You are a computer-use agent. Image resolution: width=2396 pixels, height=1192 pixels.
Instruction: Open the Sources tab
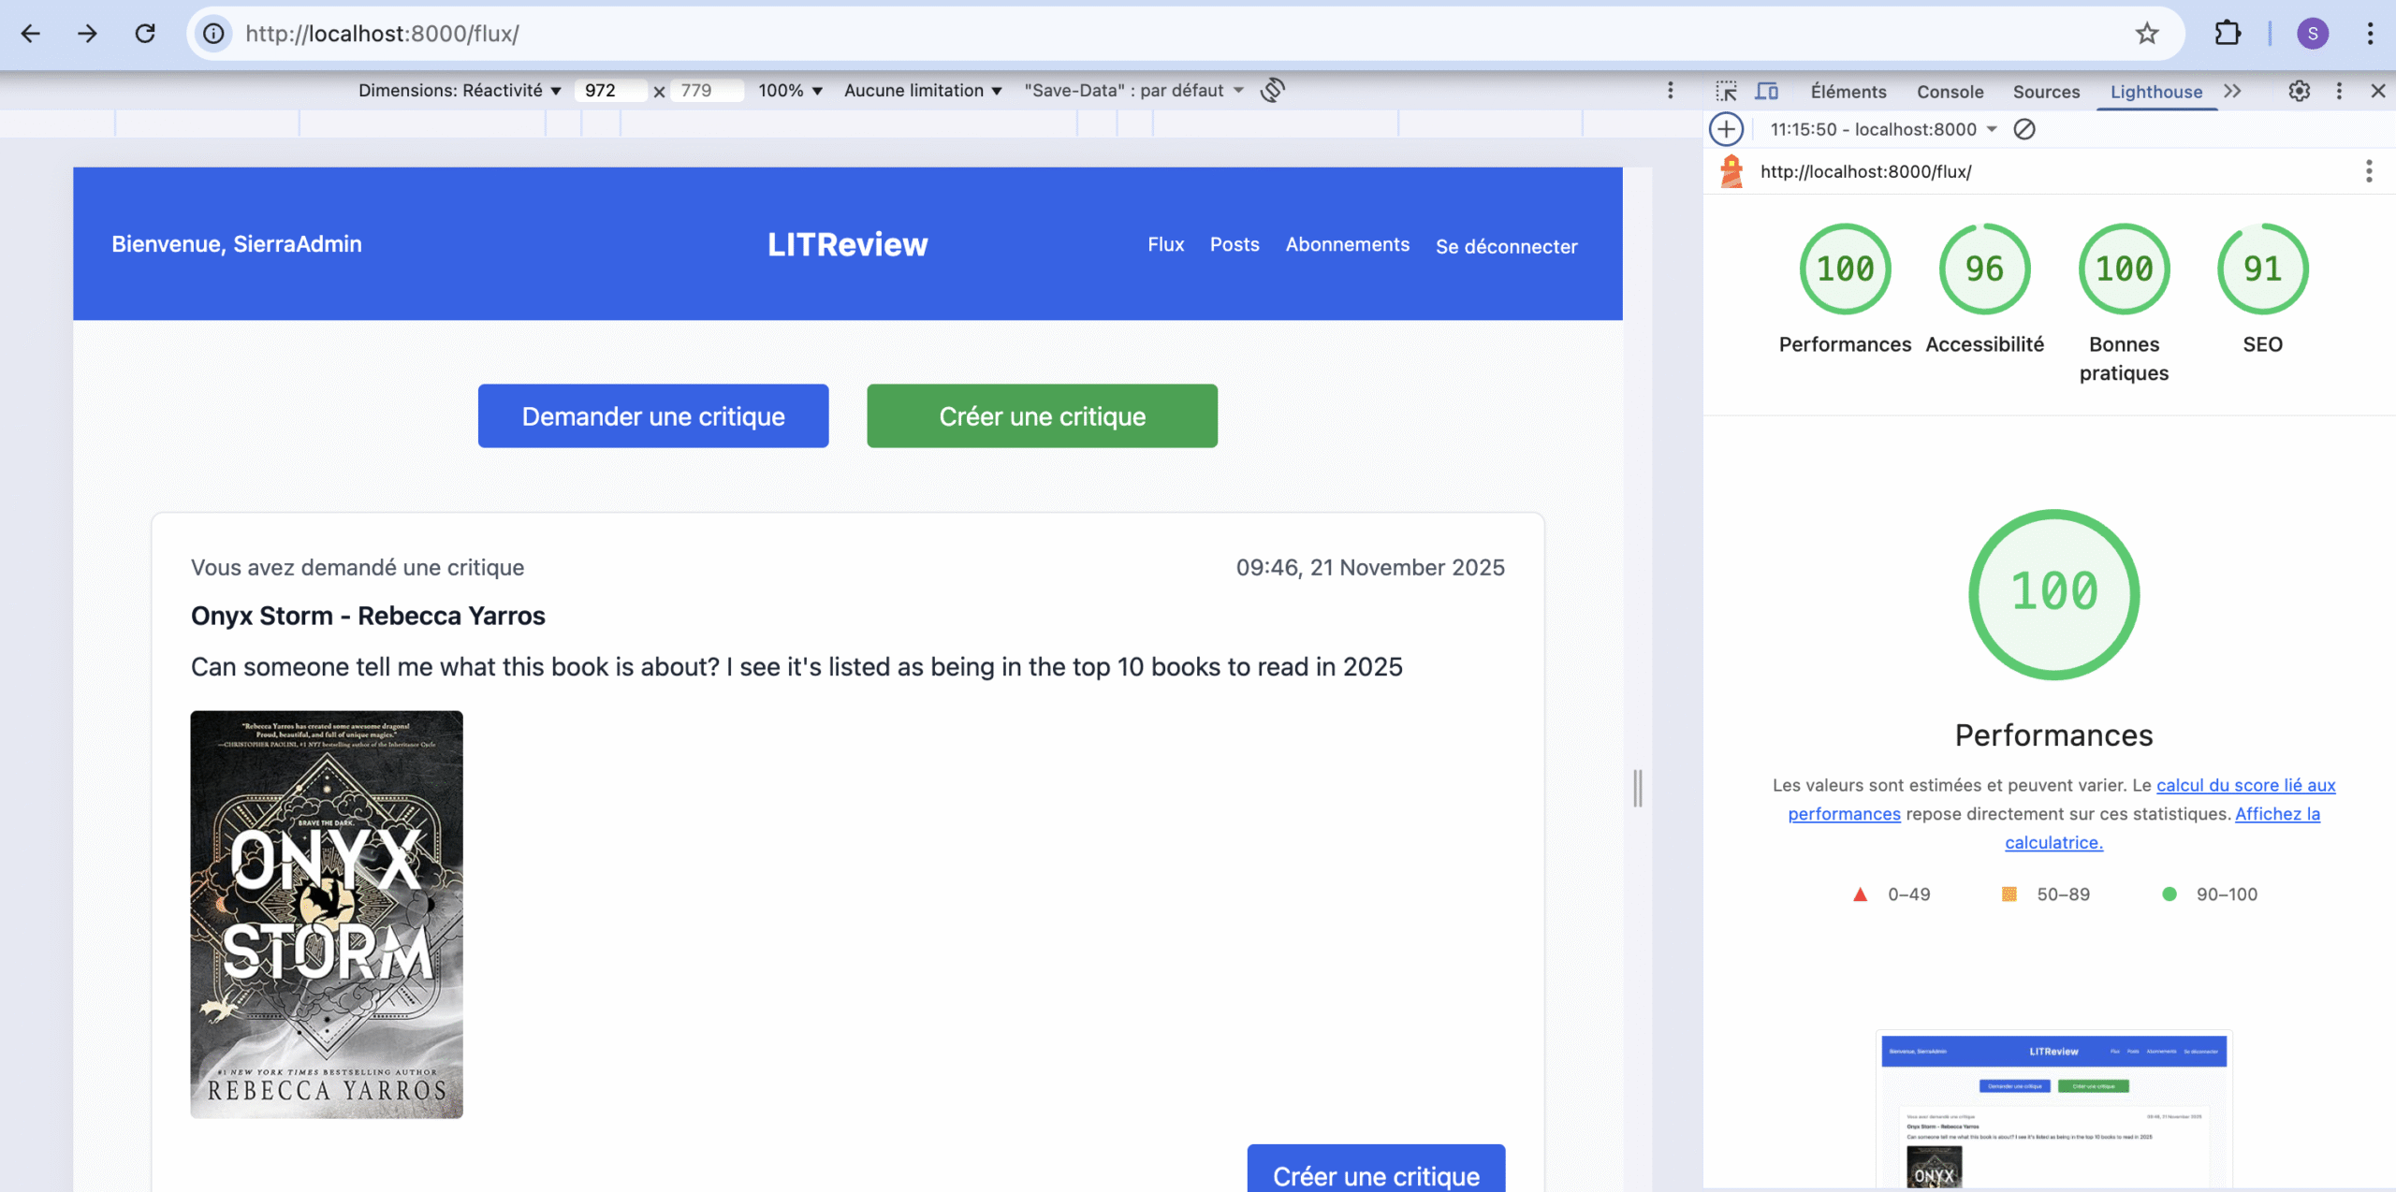point(2046,92)
